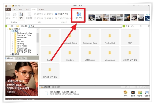Image resolution: width=155 pixels, height=105 pixels.
Task: Open the parent folder '..' thumbnail
Action: click(50, 37)
